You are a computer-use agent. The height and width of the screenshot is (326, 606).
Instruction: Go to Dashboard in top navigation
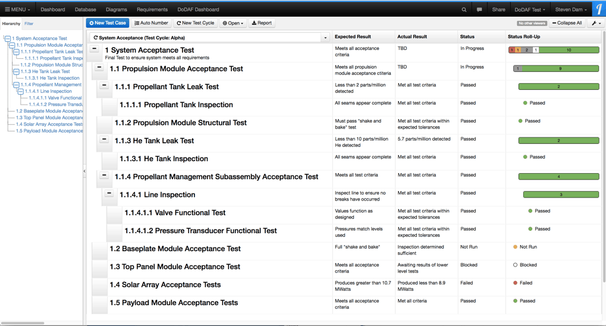coord(52,10)
